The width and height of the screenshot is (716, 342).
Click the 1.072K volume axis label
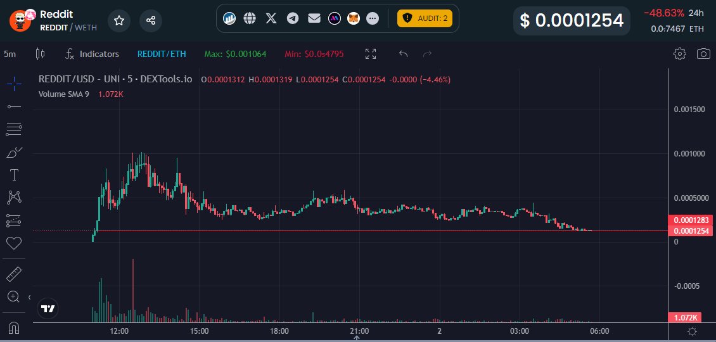pyautogui.click(x=685, y=317)
